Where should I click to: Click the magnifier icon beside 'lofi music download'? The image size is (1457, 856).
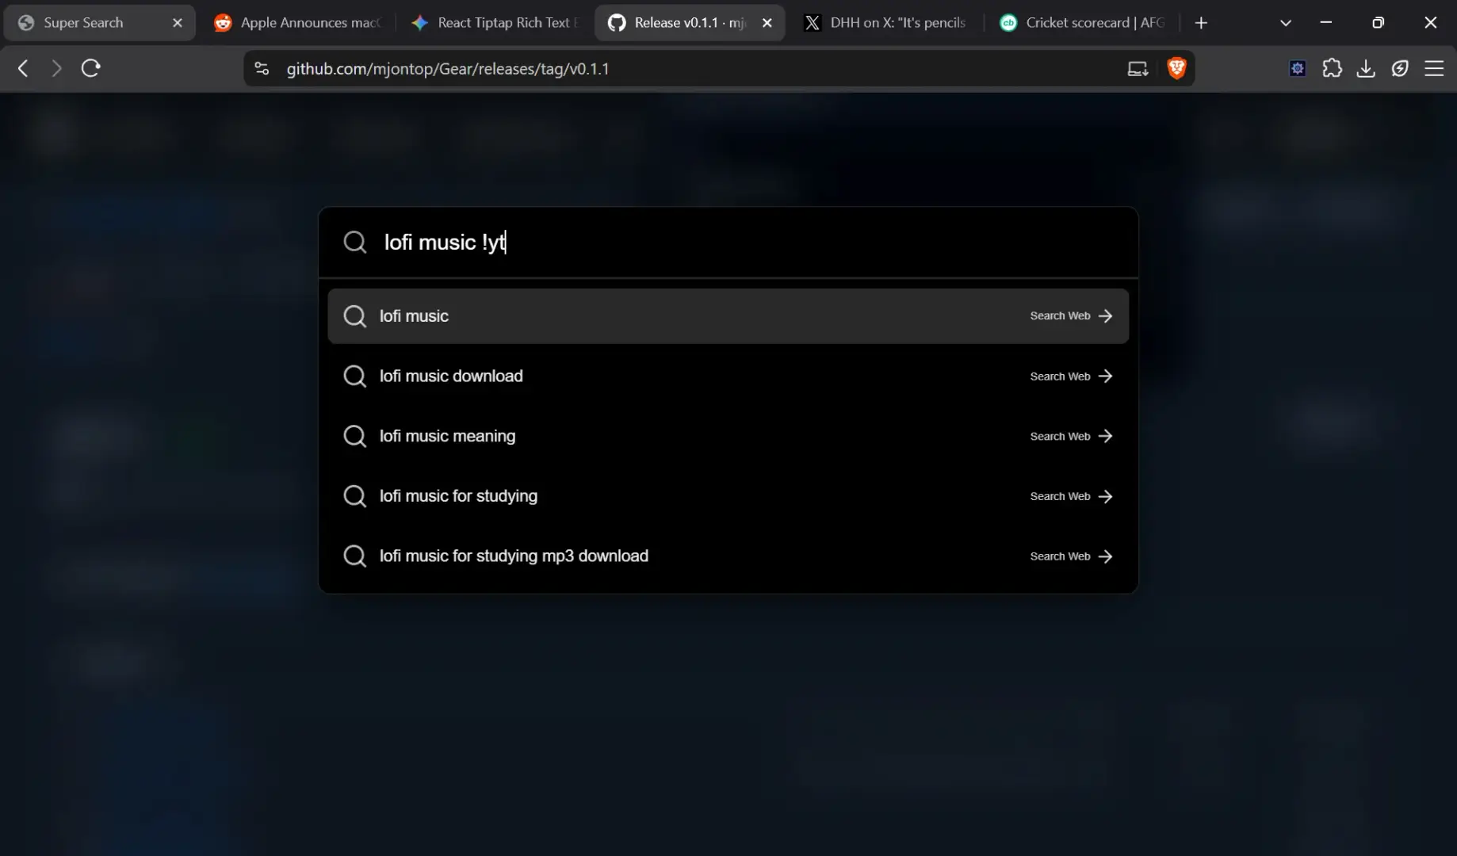(354, 376)
